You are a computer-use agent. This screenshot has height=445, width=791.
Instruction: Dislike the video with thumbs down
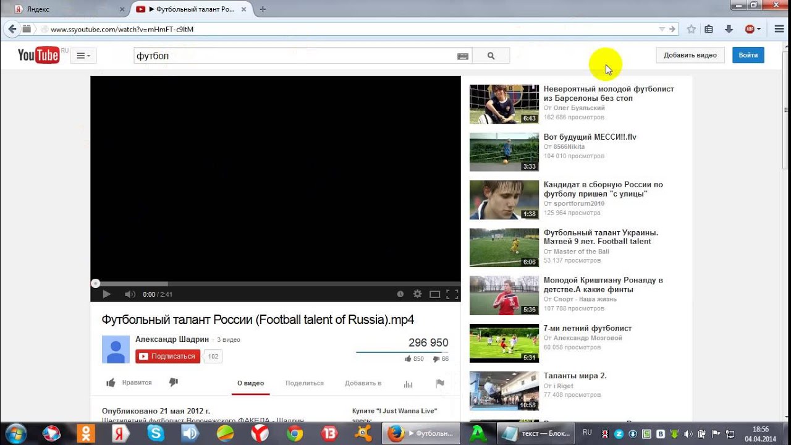coord(174,383)
